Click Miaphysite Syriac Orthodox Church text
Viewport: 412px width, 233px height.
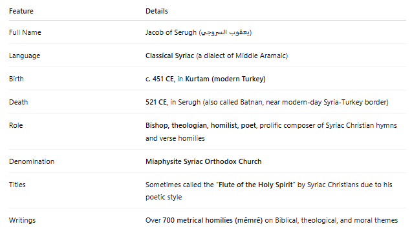tap(204, 162)
